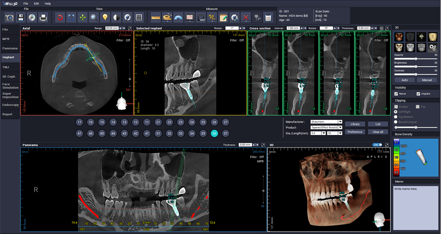Click the notepad annotation icon
Viewport: 441px width, 234px height.
point(223,17)
